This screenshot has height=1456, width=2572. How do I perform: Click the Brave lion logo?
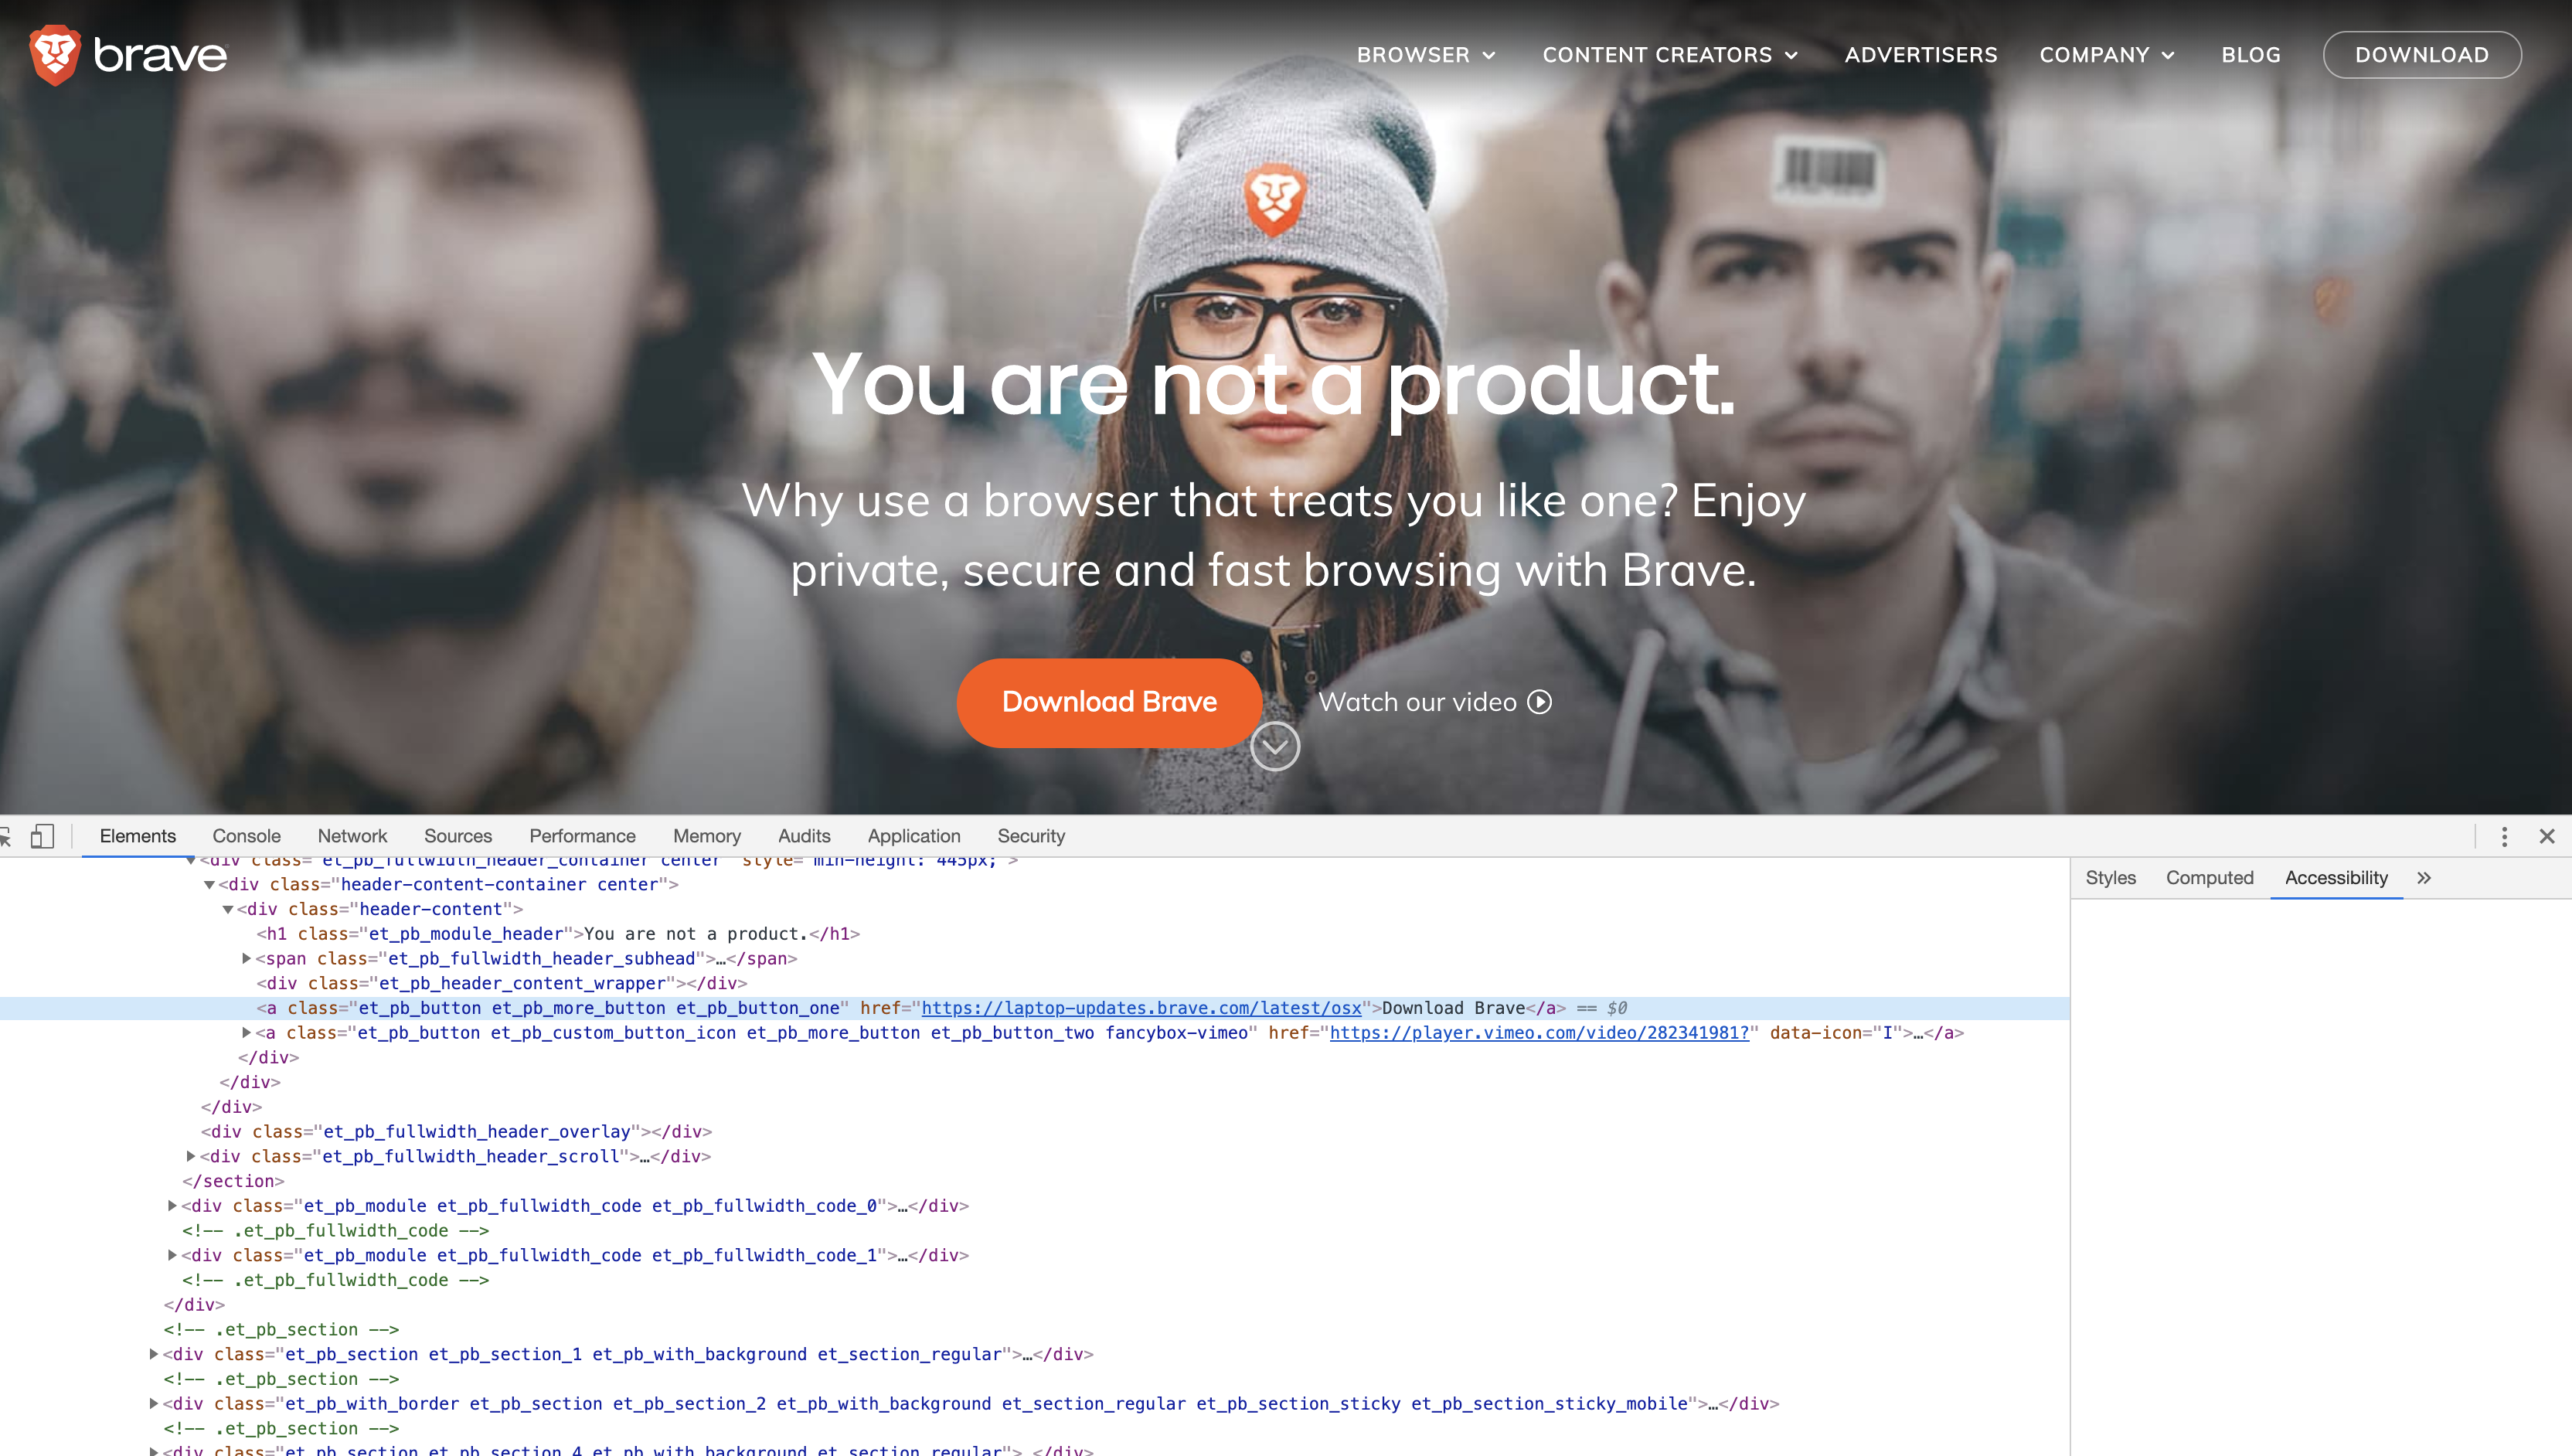coord(54,55)
